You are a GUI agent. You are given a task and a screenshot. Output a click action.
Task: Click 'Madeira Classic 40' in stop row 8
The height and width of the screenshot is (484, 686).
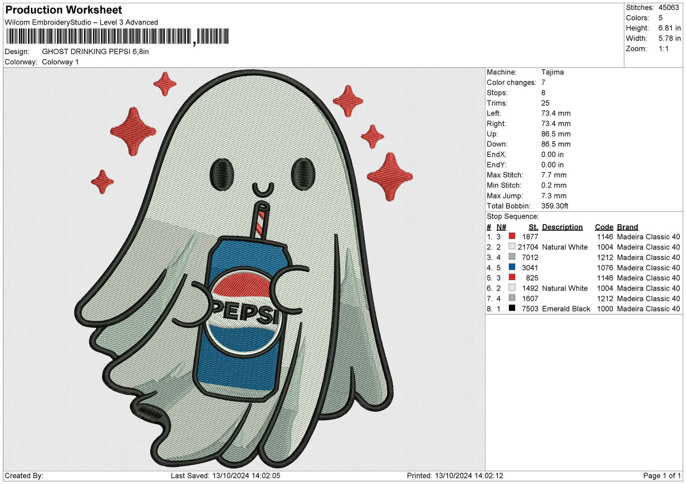click(x=648, y=309)
